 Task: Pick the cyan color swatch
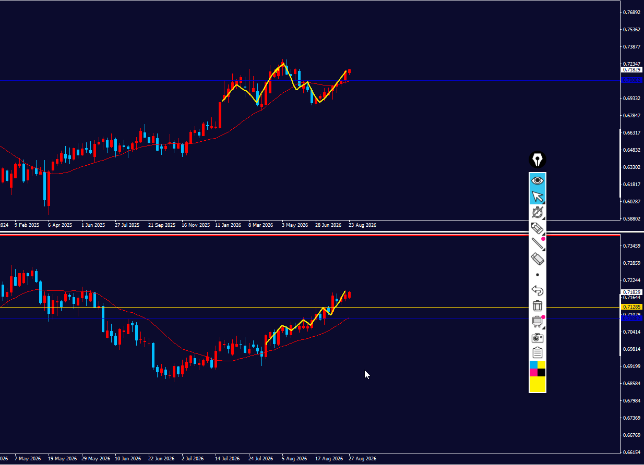[x=533, y=364]
